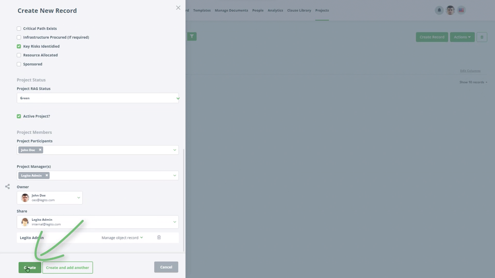This screenshot has height=278, width=495.
Task: Click the language flag icon
Action: click(x=461, y=10)
